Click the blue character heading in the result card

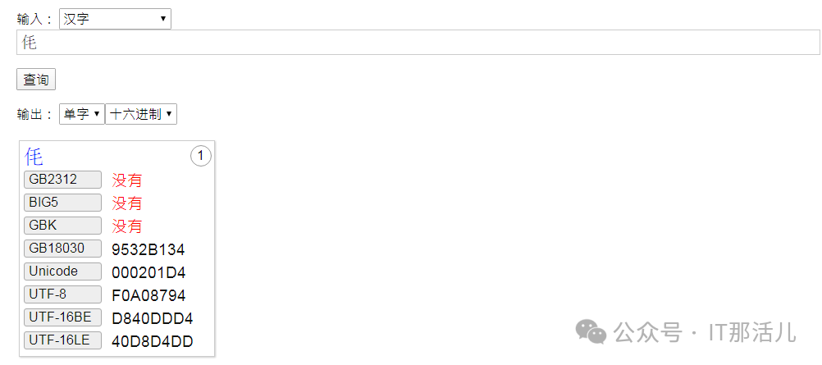pyautogui.click(x=34, y=156)
